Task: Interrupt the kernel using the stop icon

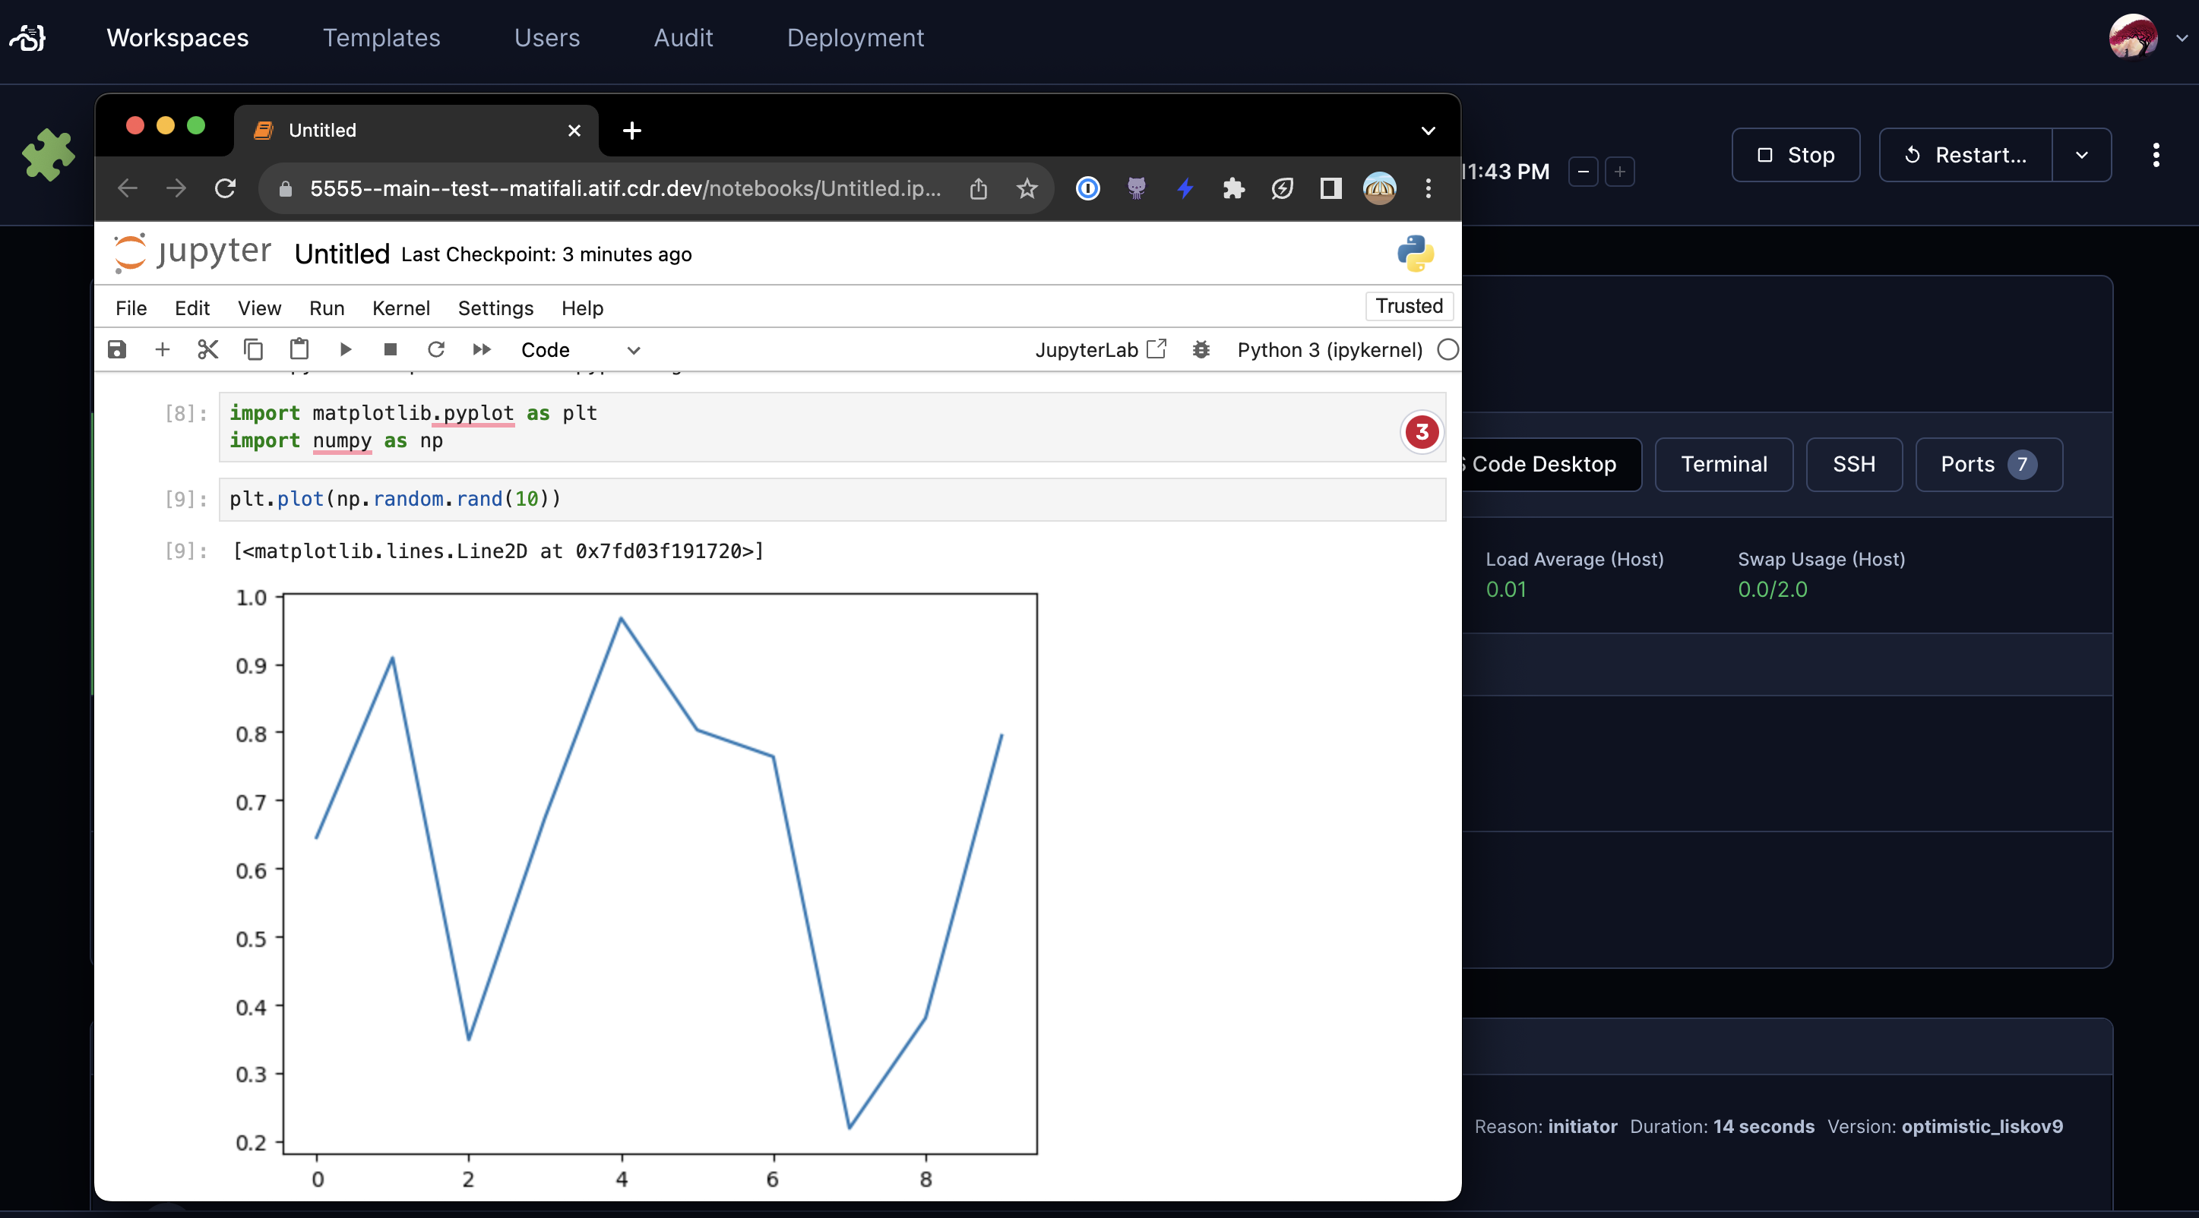Action: pyautogui.click(x=390, y=350)
